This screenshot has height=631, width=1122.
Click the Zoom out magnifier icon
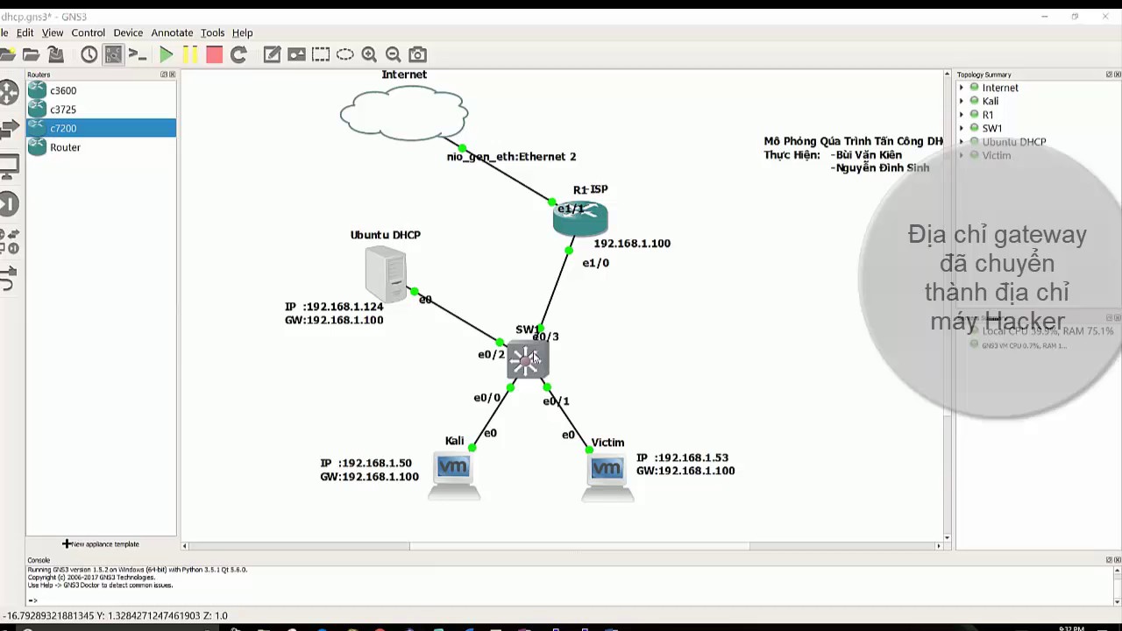tap(394, 54)
